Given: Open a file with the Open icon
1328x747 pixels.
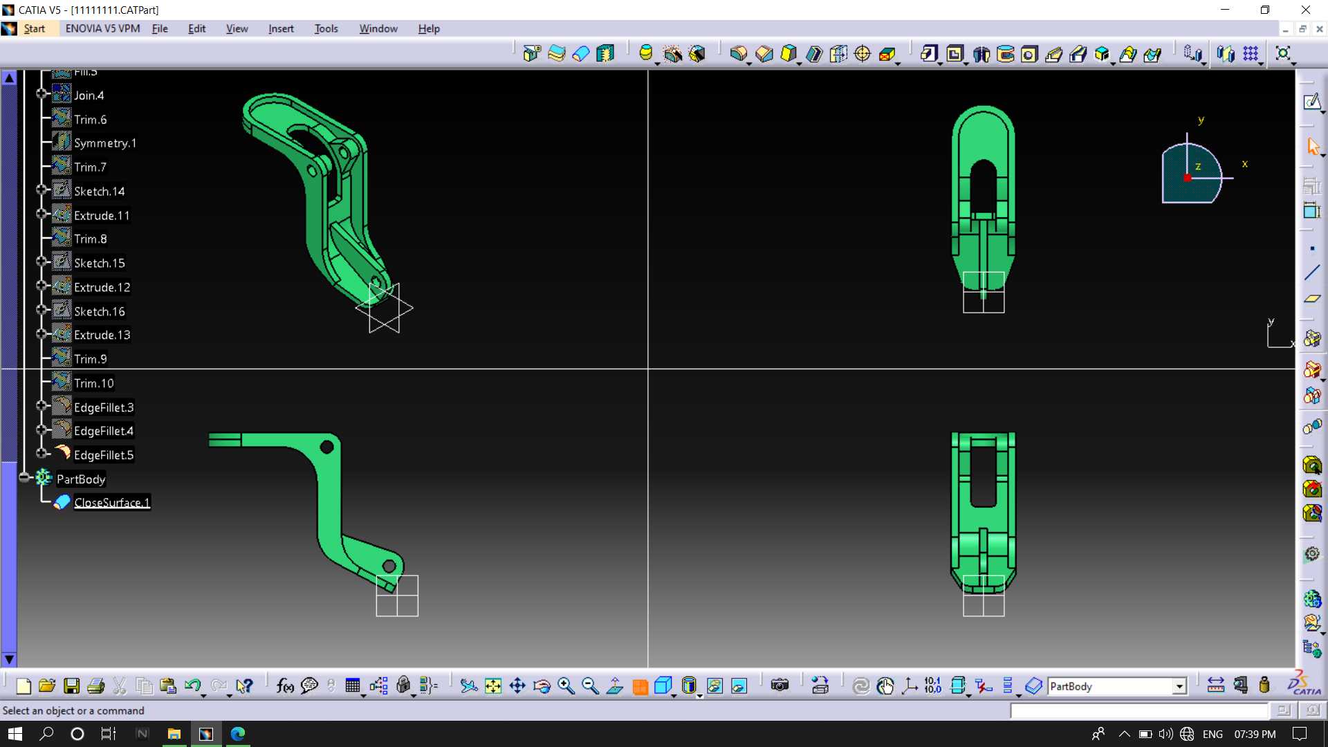Looking at the screenshot, I should (47, 685).
